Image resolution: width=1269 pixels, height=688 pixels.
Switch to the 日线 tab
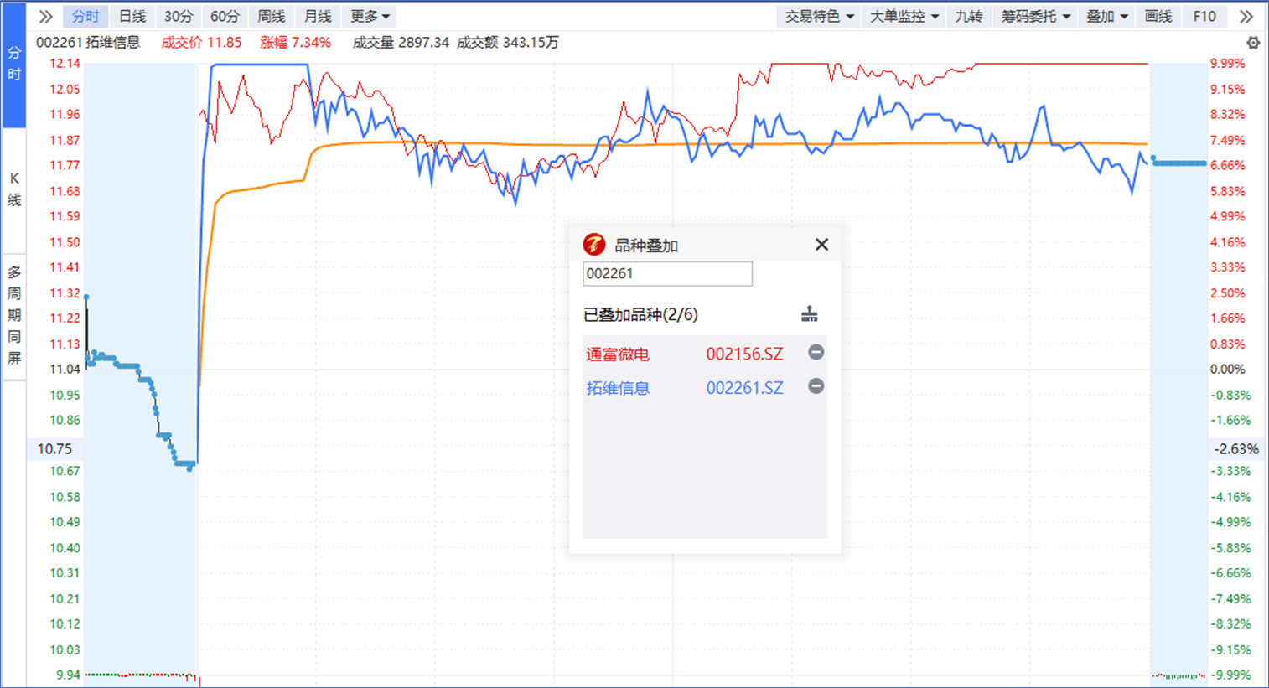click(x=132, y=17)
